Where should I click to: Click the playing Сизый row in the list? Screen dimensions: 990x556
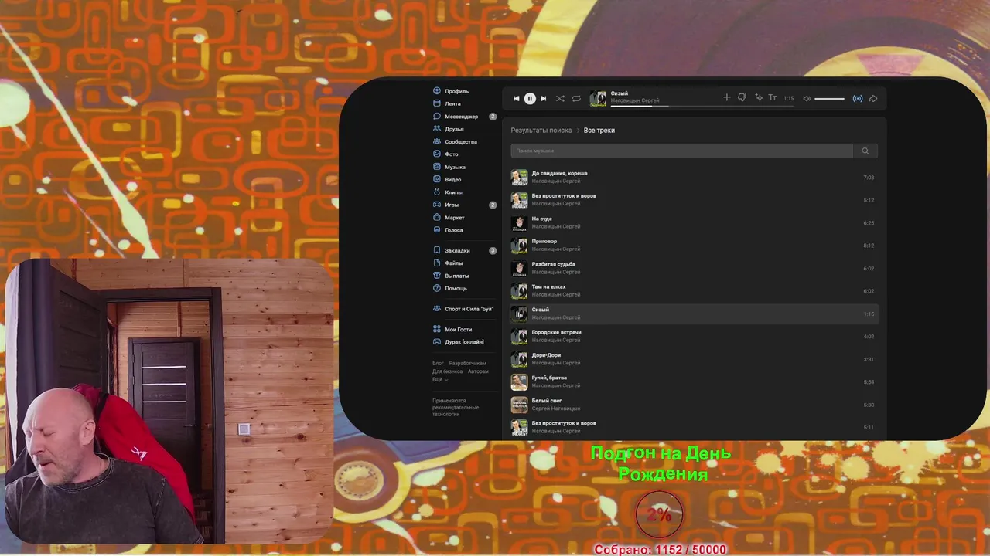point(694,314)
